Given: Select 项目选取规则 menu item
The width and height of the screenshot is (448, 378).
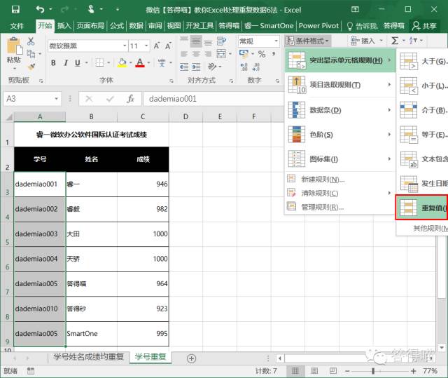Looking at the screenshot, I should pos(340,85).
